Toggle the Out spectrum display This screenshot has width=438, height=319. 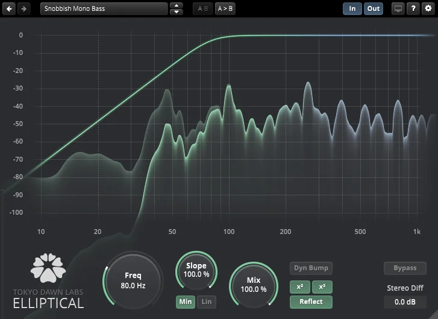pos(374,8)
